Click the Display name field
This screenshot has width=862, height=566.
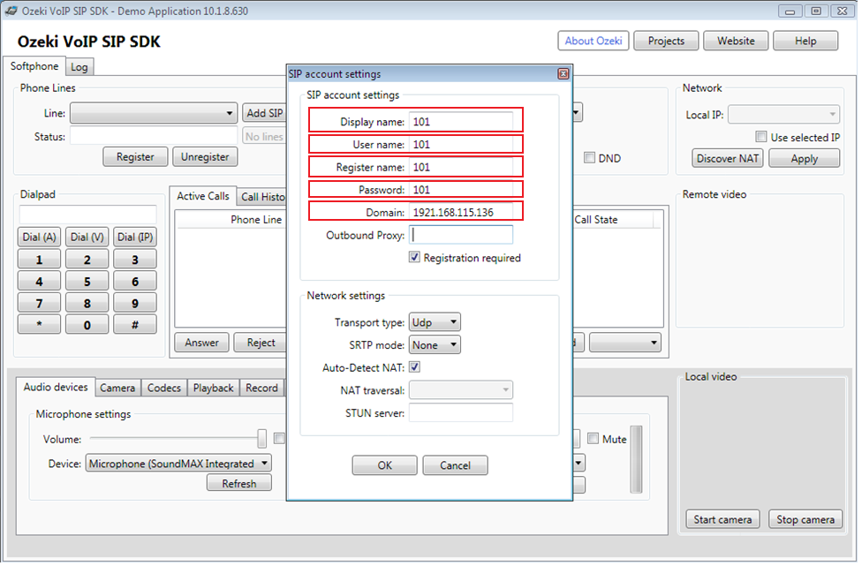[463, 122]
